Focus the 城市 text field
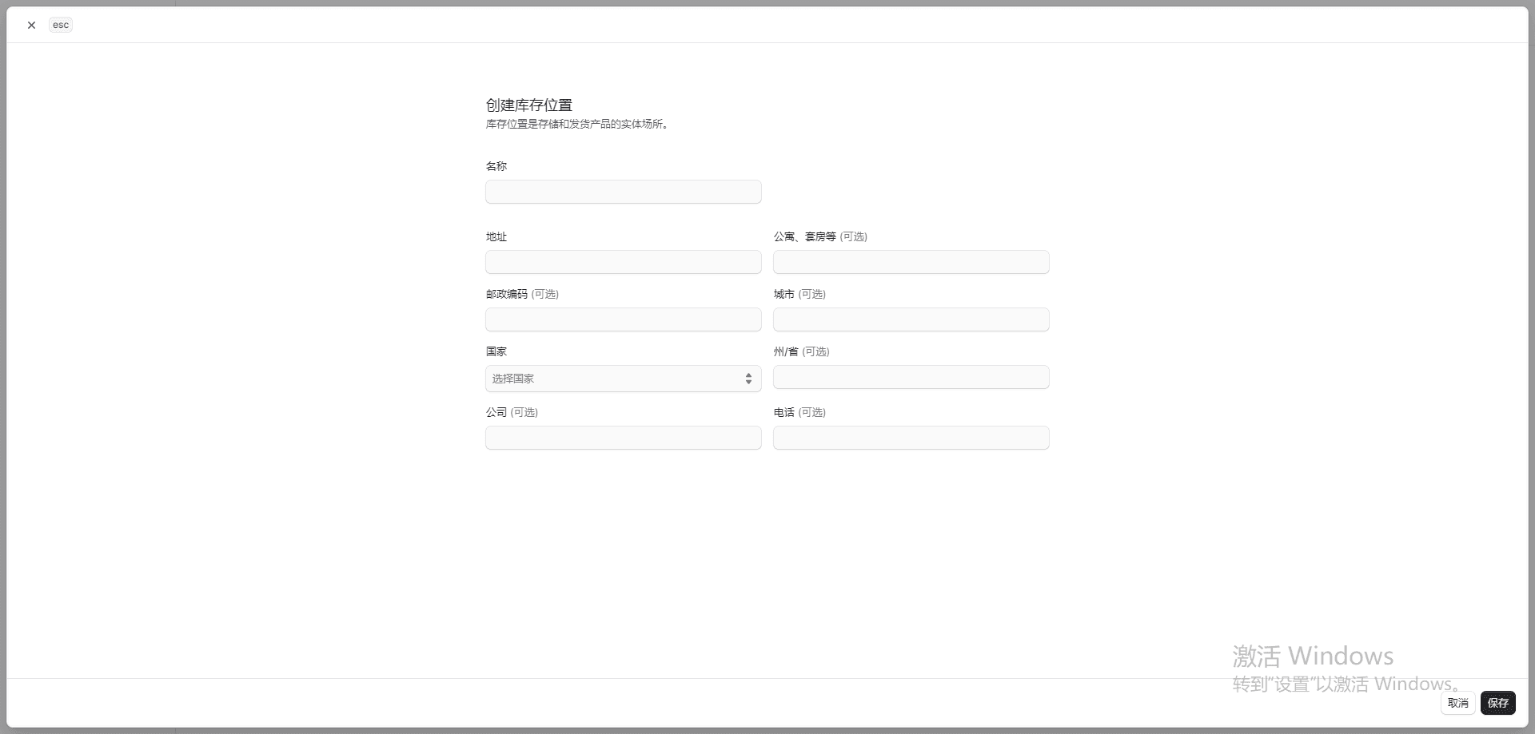Viewport: 1535px width, 734px height. pyautogui.click(x=911, y=319)
